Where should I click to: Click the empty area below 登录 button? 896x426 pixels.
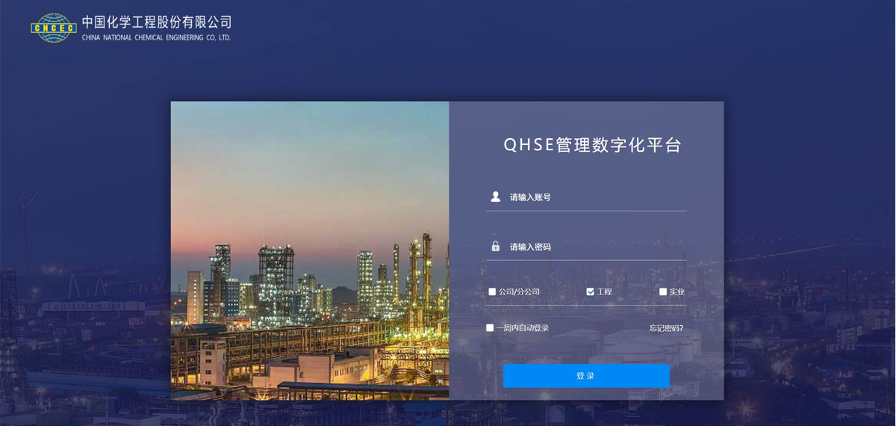click(x=586, y=394)
